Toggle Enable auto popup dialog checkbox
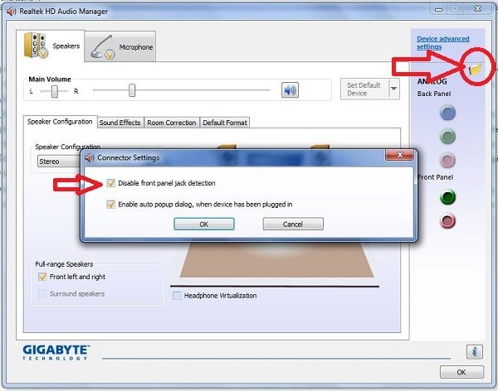Image resolution: width=498 pixels, height=391 pixels. coord(111,204)
